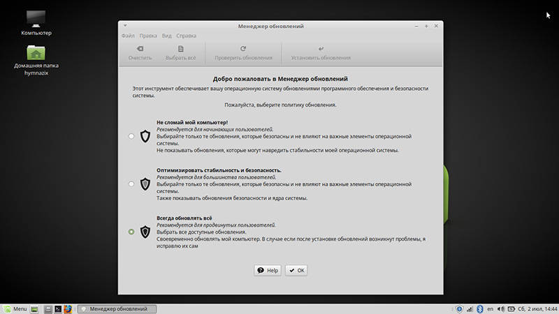This screenshot has height=314, width=559.
Task: Open the terminal launcher in the panel
Action: 58,309
